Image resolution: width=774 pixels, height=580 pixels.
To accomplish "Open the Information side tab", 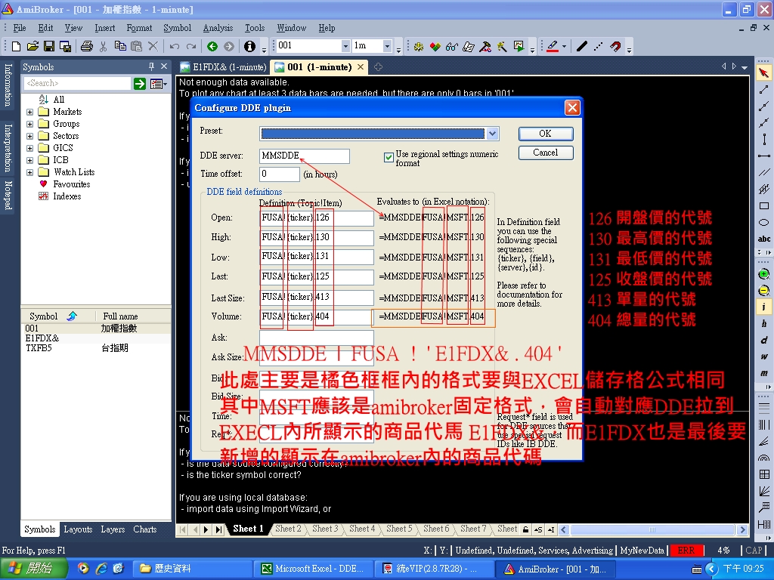I will tap(8, 85).
